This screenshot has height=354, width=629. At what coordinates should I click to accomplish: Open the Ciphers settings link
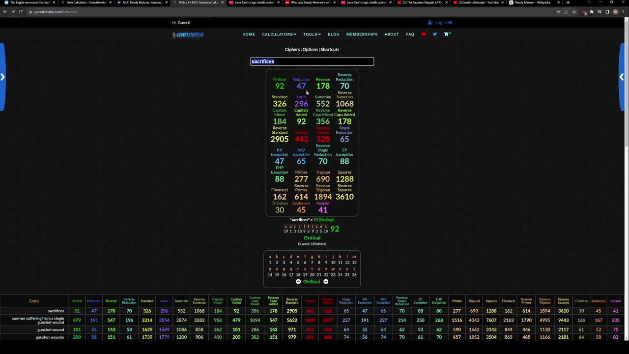pyautogui.click(x=292, y=49)
